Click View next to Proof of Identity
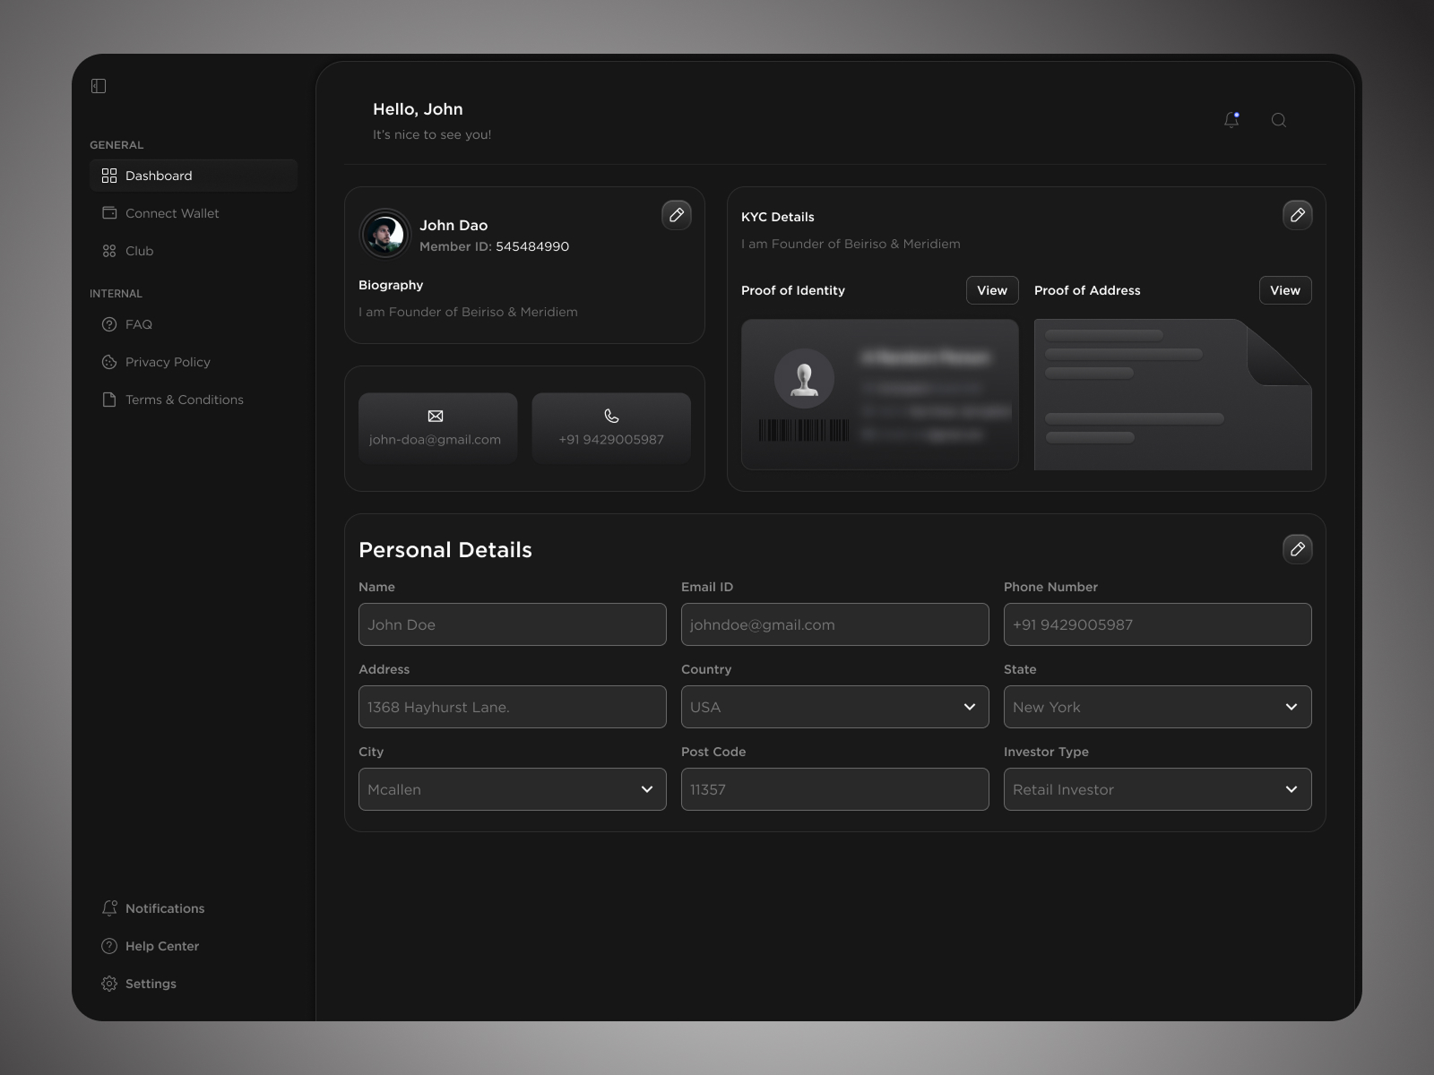 (x=991, y=289)
